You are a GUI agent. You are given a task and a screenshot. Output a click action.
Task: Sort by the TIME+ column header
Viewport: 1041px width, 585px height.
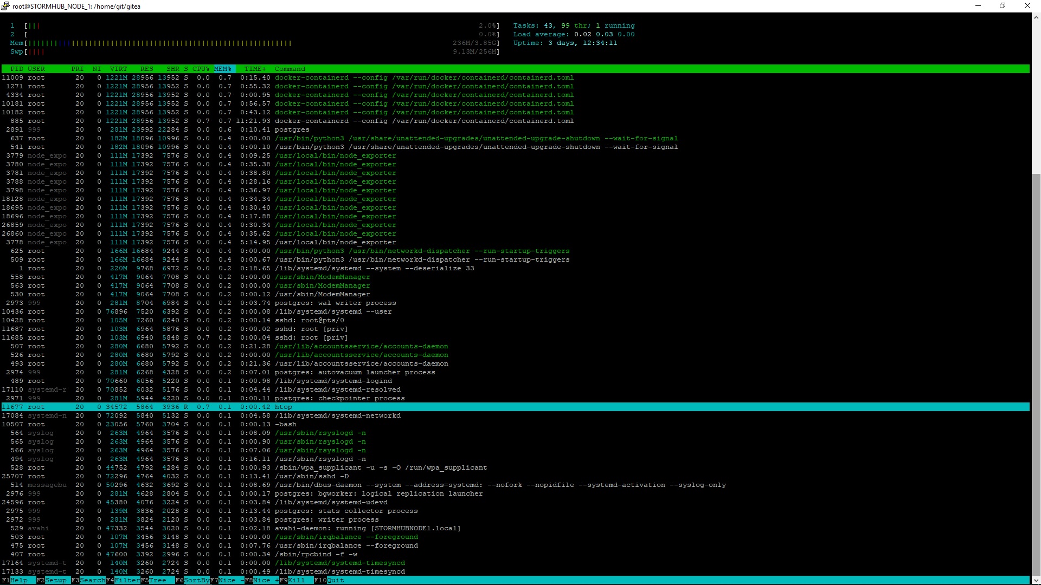coord(255,69)
